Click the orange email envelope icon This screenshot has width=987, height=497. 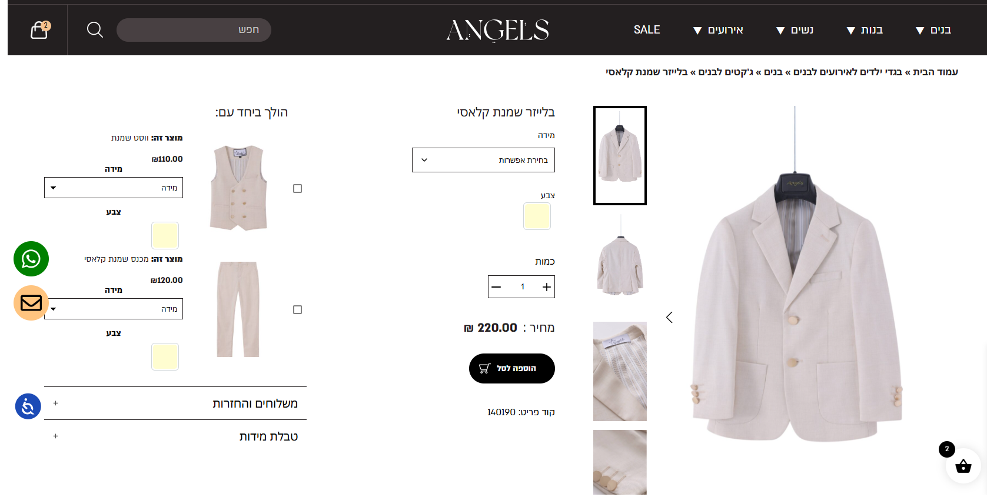tap(31, 303)
